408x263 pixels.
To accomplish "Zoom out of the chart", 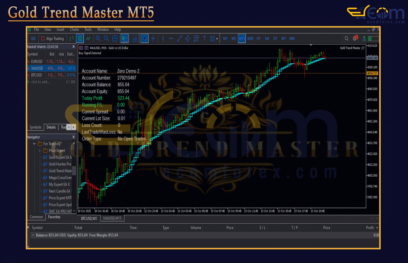I will point(106,38).
